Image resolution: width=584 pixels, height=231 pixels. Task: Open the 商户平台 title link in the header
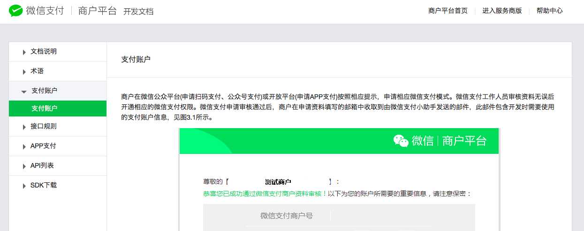pyautogui.click(x=98, y=11)
